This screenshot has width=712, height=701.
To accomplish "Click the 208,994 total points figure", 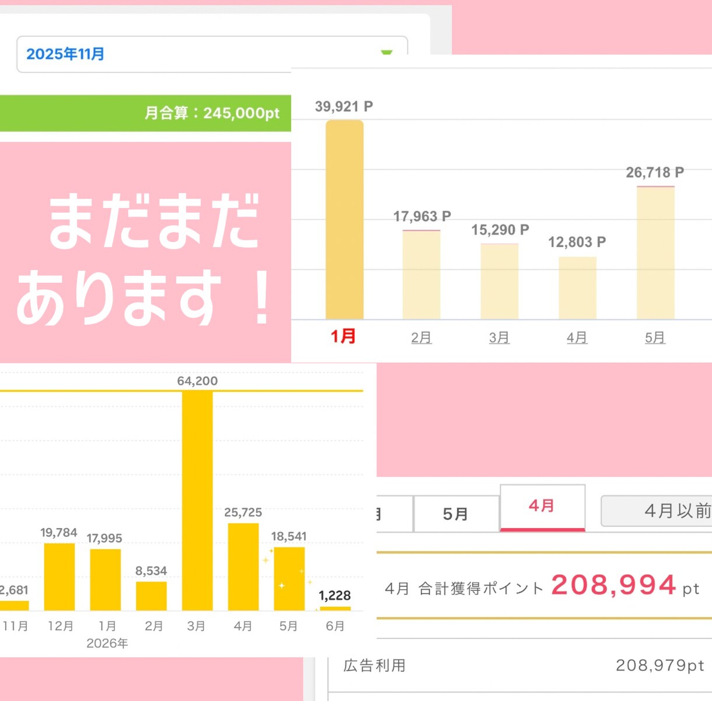I will [x=613, y=585].
